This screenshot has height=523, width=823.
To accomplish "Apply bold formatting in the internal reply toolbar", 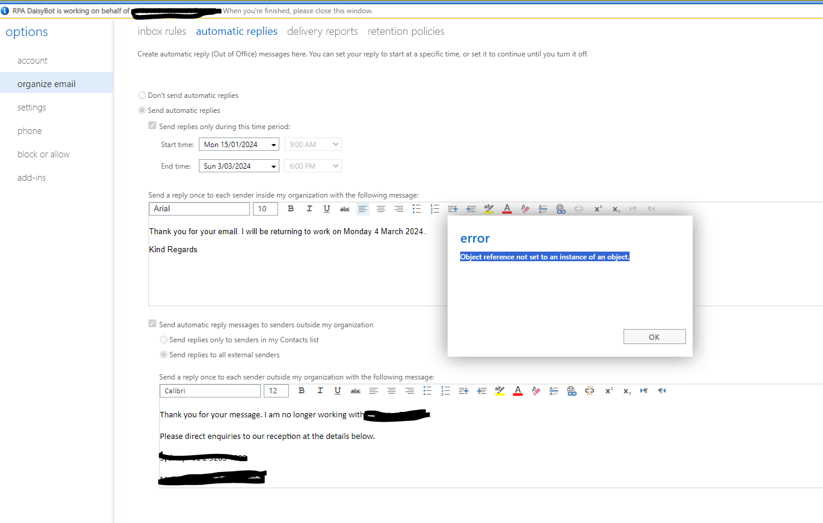I will point(291,208).
